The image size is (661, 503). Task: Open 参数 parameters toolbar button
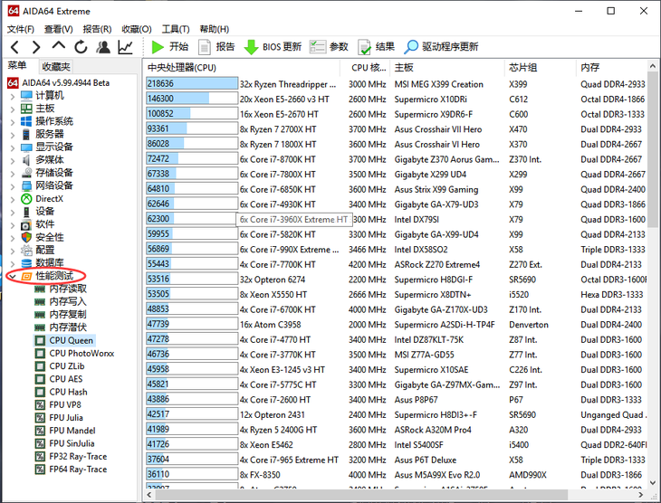[329, 47]
